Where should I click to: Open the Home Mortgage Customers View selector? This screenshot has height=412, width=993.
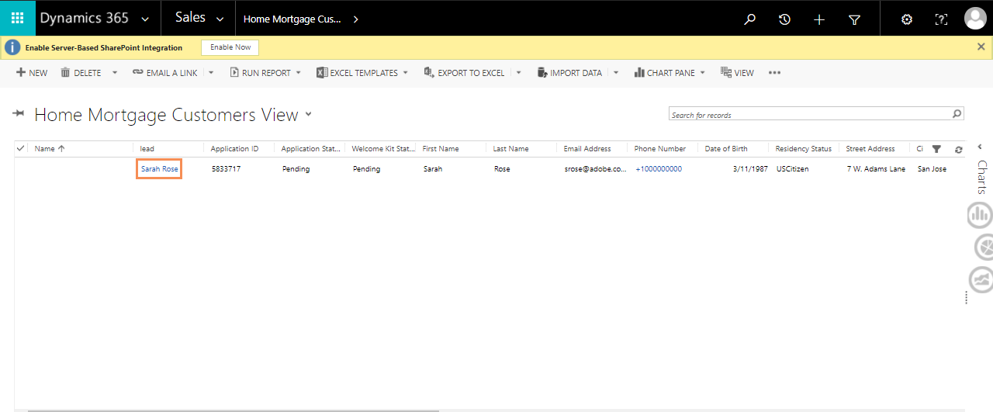(x=173, y=115)
